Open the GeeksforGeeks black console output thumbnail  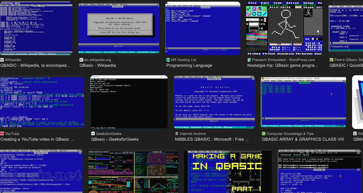coord(129,102)
